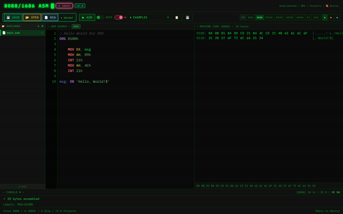
Task: Choose the amber theme color dot
Action: tap(331, 17)
